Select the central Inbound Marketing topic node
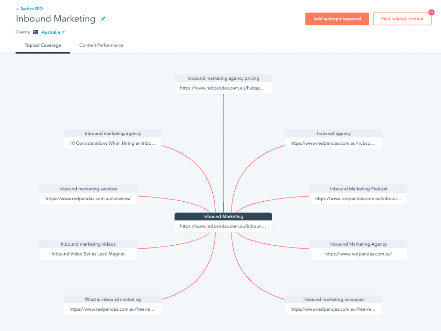Image resolution: width=441 pixels, height=331 pixels. click(x=223, y=216)
